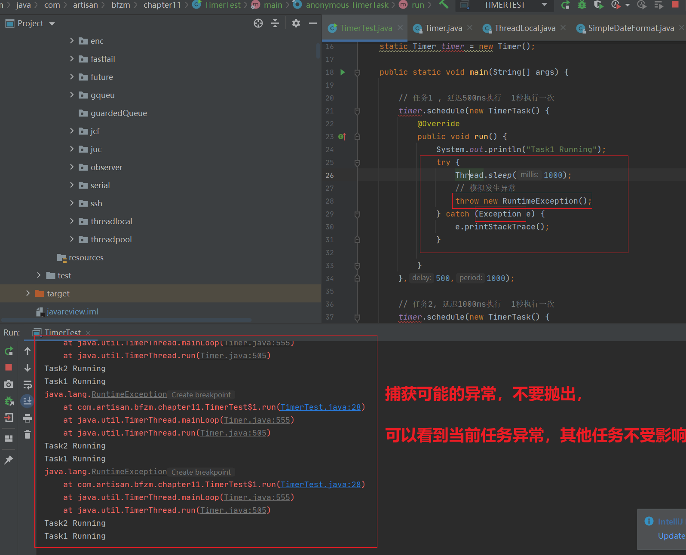
Task: Click the debug bug icon in top toolbar
Action: tap(582, 5)
